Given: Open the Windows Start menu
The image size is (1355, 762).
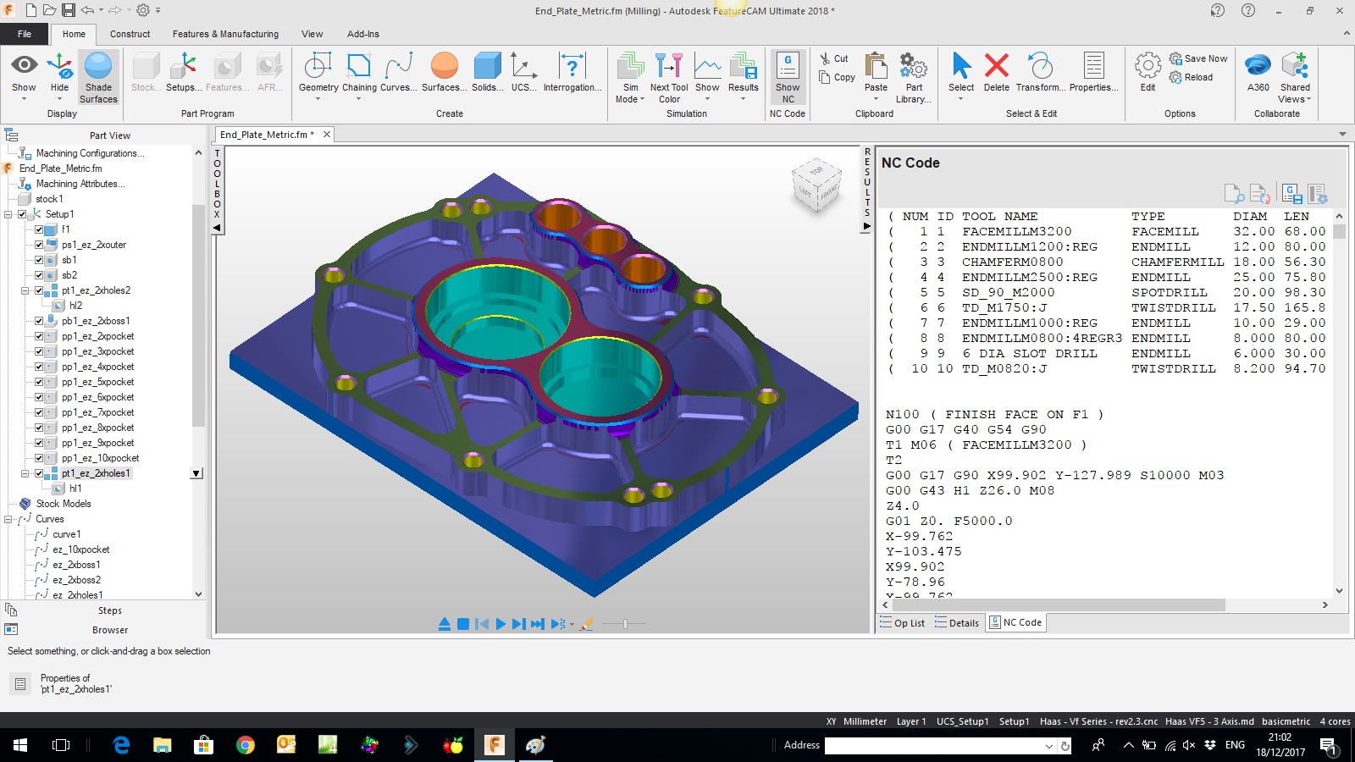Looking at the screenshot, I should pos(20,745).
